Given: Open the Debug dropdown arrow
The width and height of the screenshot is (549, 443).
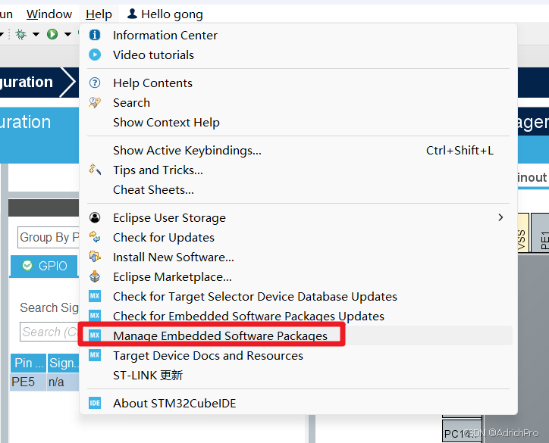Looking at the screenshot, I should click(36, 34).
